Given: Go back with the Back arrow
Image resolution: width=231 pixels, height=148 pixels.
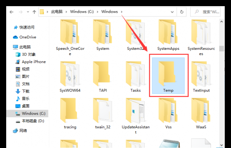Looking at the screenshot, I should coord(12,12).
